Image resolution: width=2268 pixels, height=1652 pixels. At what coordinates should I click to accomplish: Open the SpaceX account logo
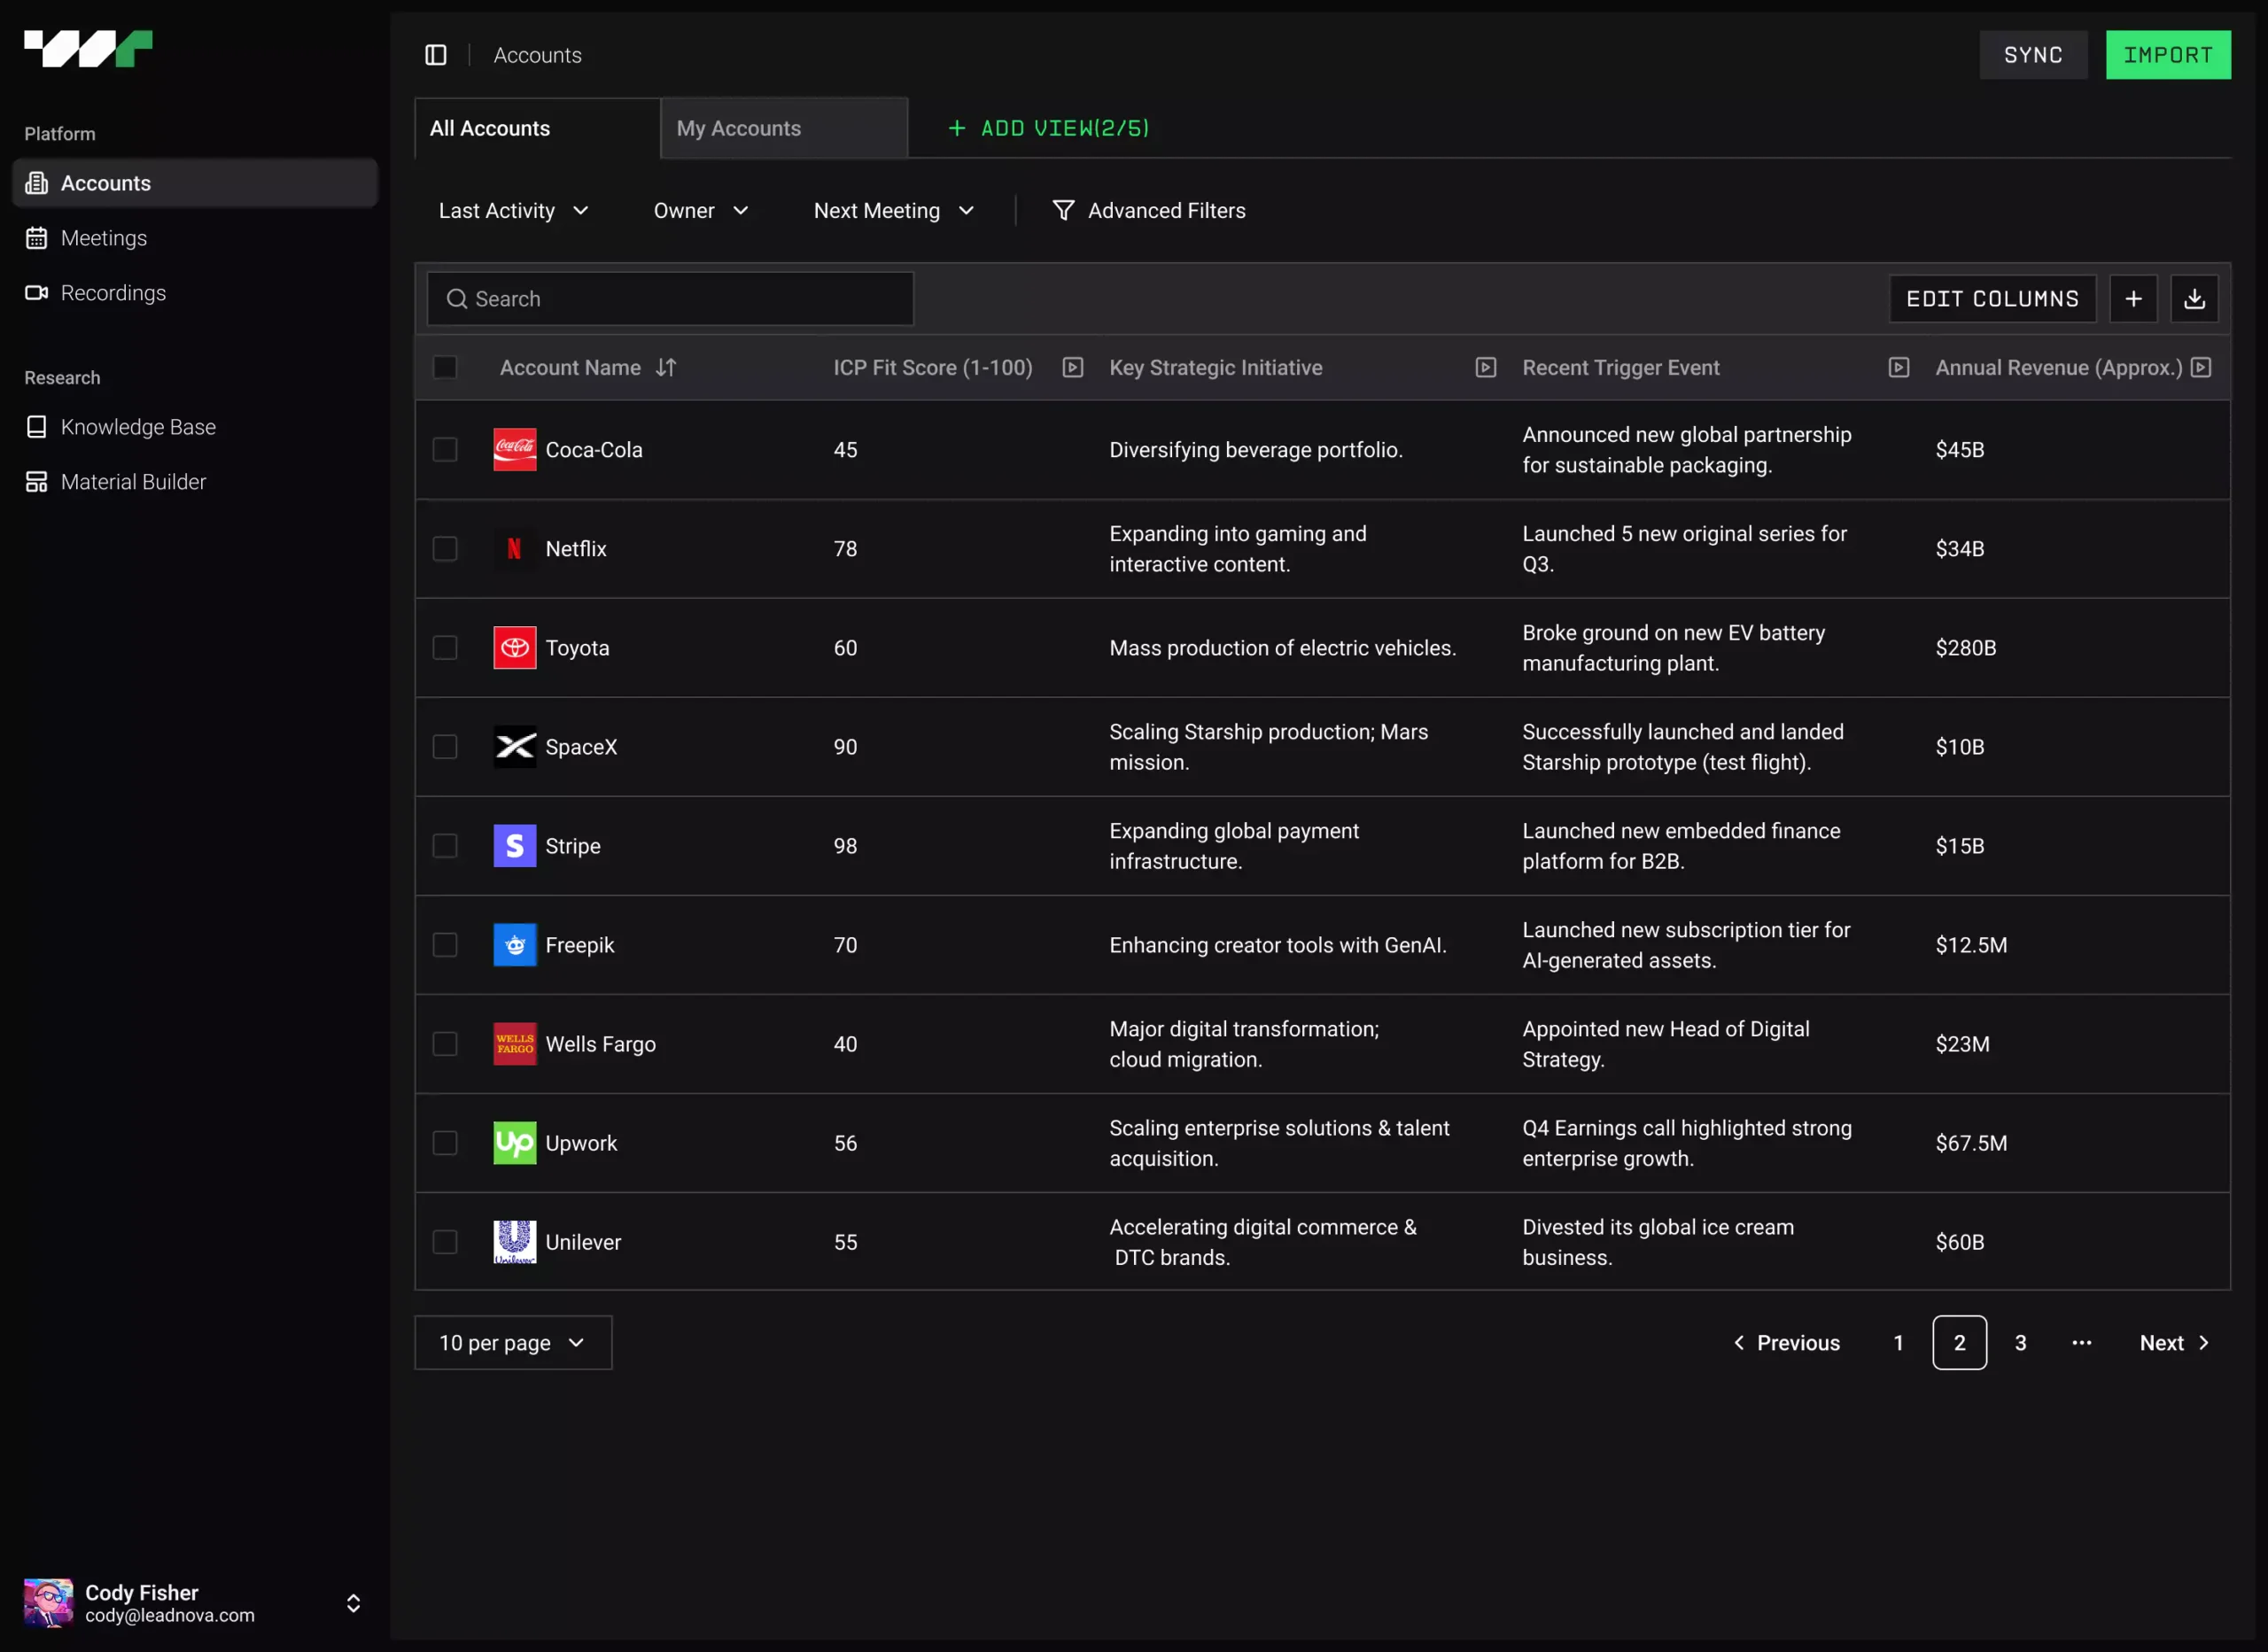515,747
